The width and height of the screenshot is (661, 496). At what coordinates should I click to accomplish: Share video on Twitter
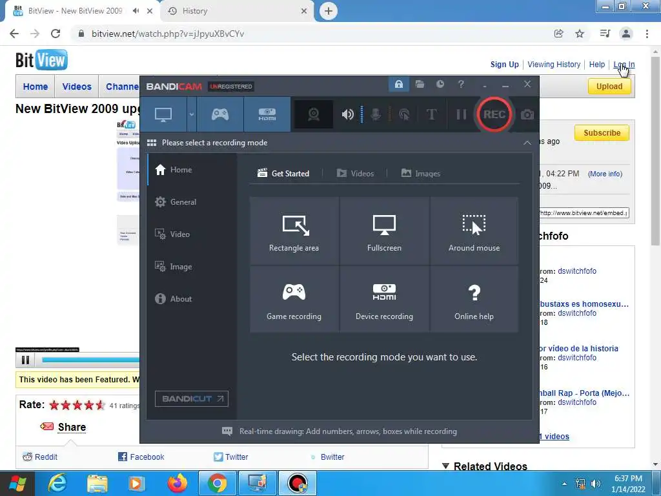pos(231,457)
